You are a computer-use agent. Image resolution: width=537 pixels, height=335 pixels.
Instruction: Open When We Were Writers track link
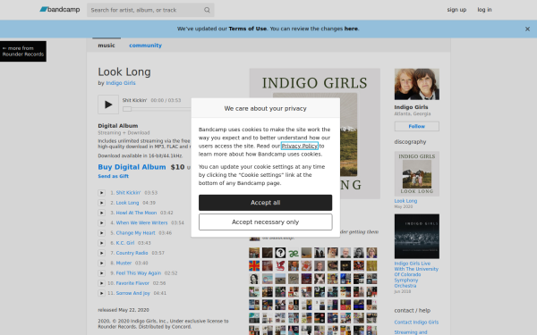(x=141, y=222)
